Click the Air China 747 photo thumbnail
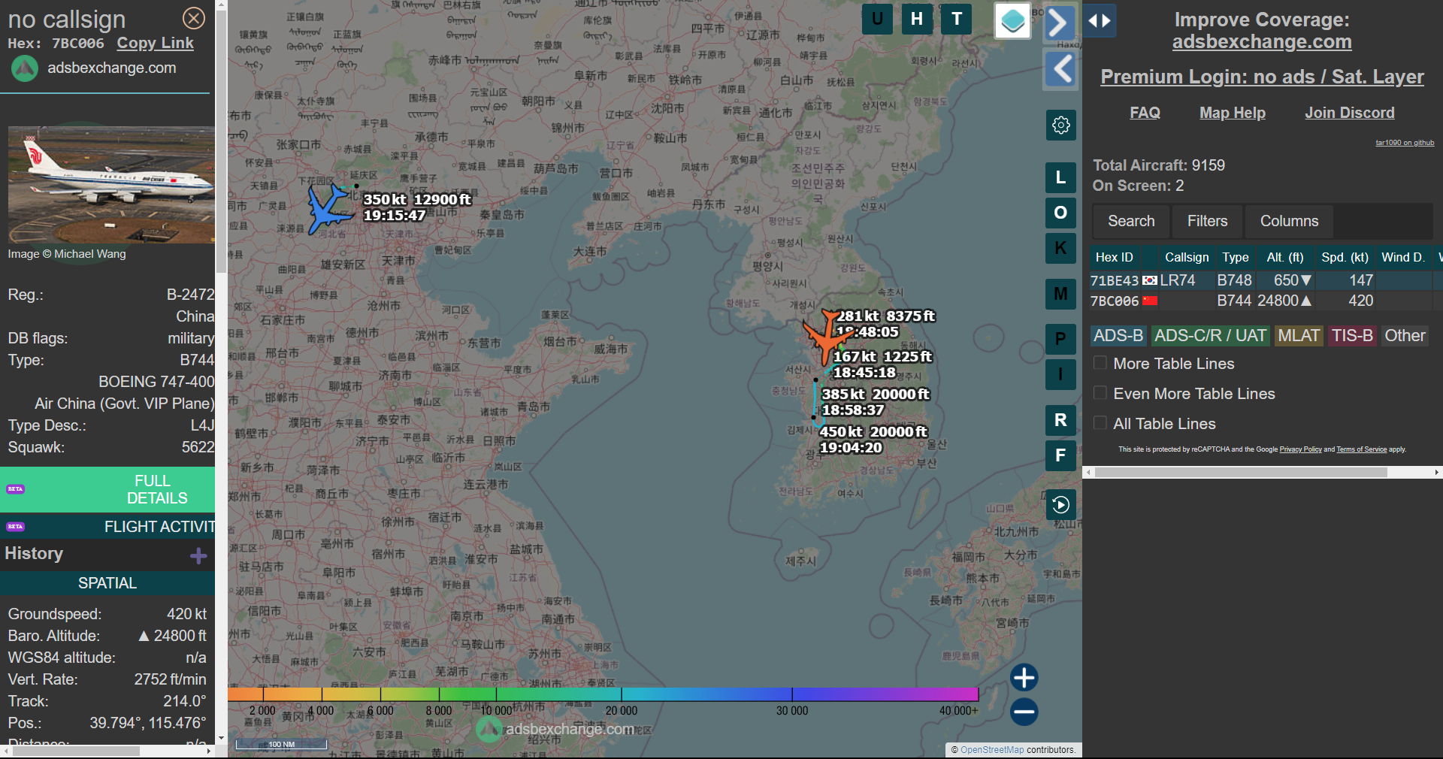Image resolution: width=1443 pixels, height=759 pixels. [x=111, y=185]
